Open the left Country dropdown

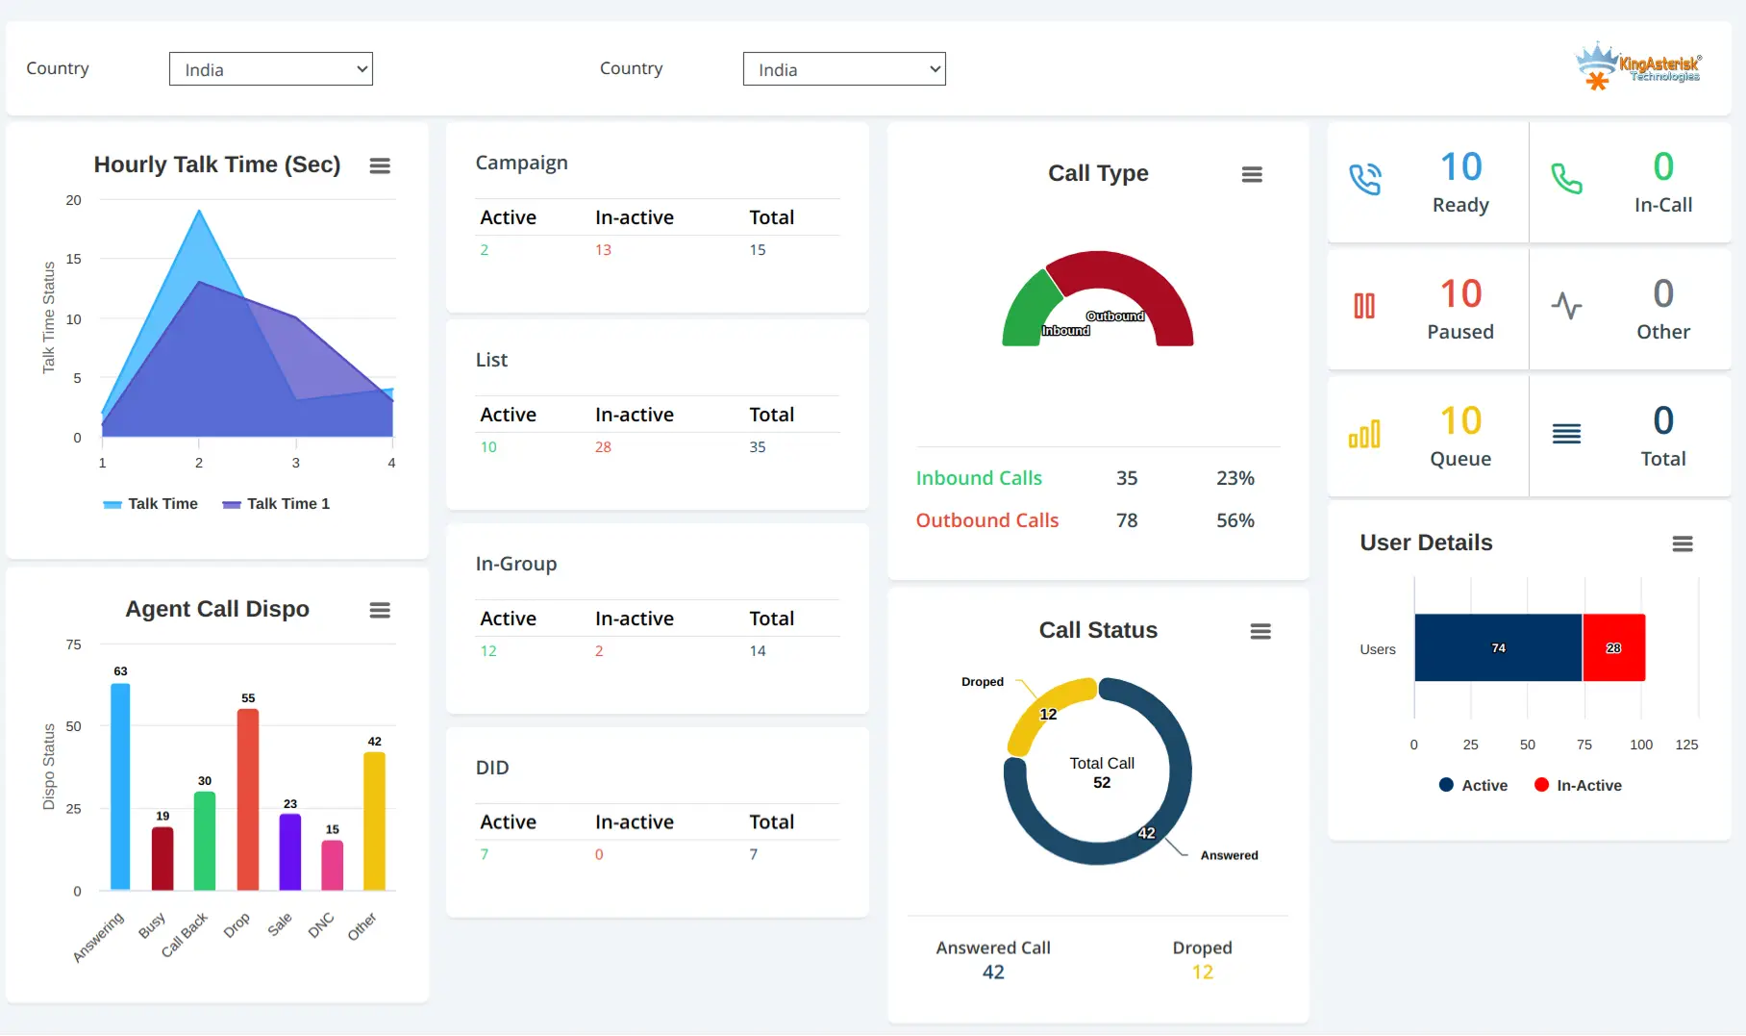click(270, 68)
